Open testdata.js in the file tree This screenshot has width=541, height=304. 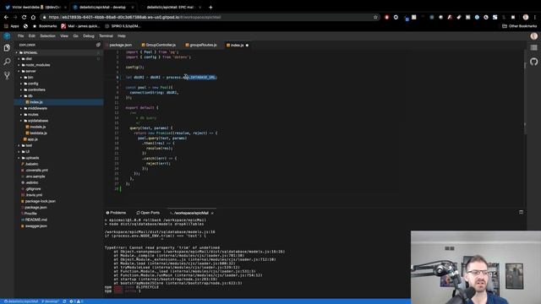point(38,133)
